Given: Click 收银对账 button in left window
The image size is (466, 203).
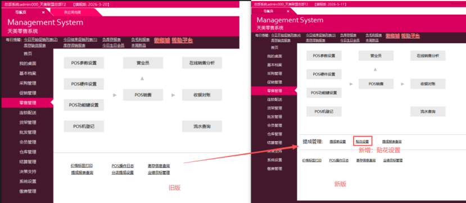Looking at the screenshot, I should click(202, 95).
